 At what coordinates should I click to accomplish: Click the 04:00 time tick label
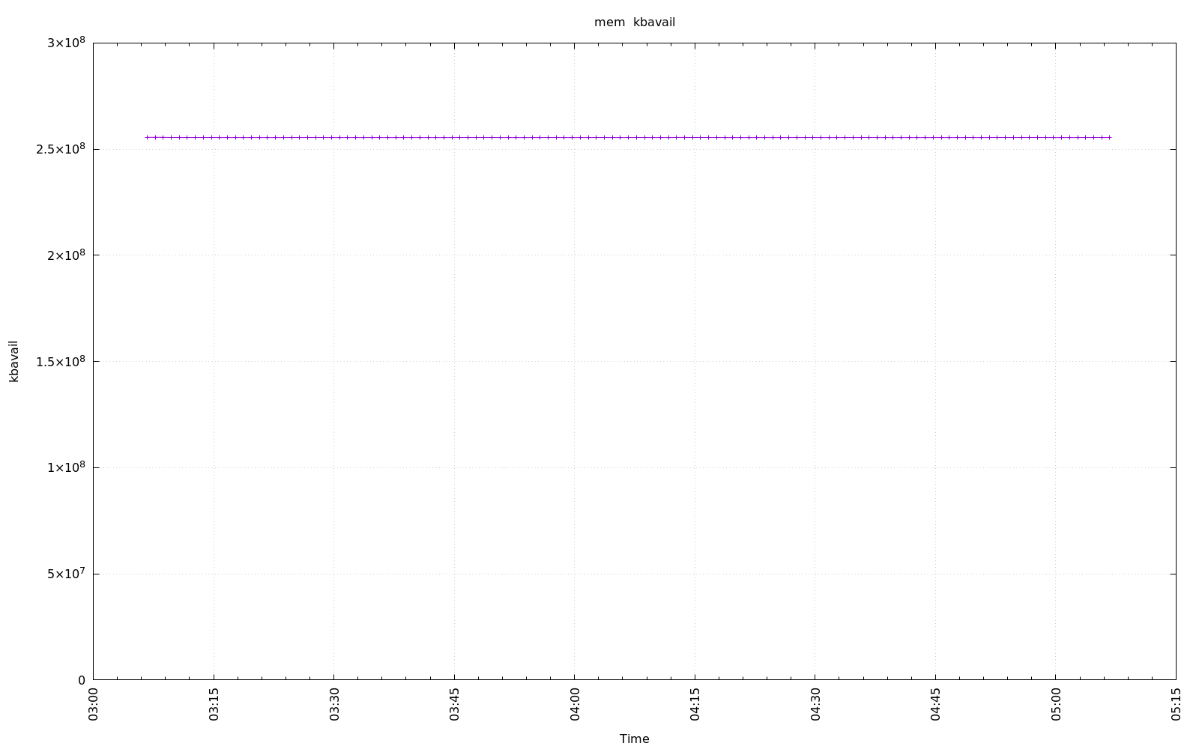click(x=575, y=704)
